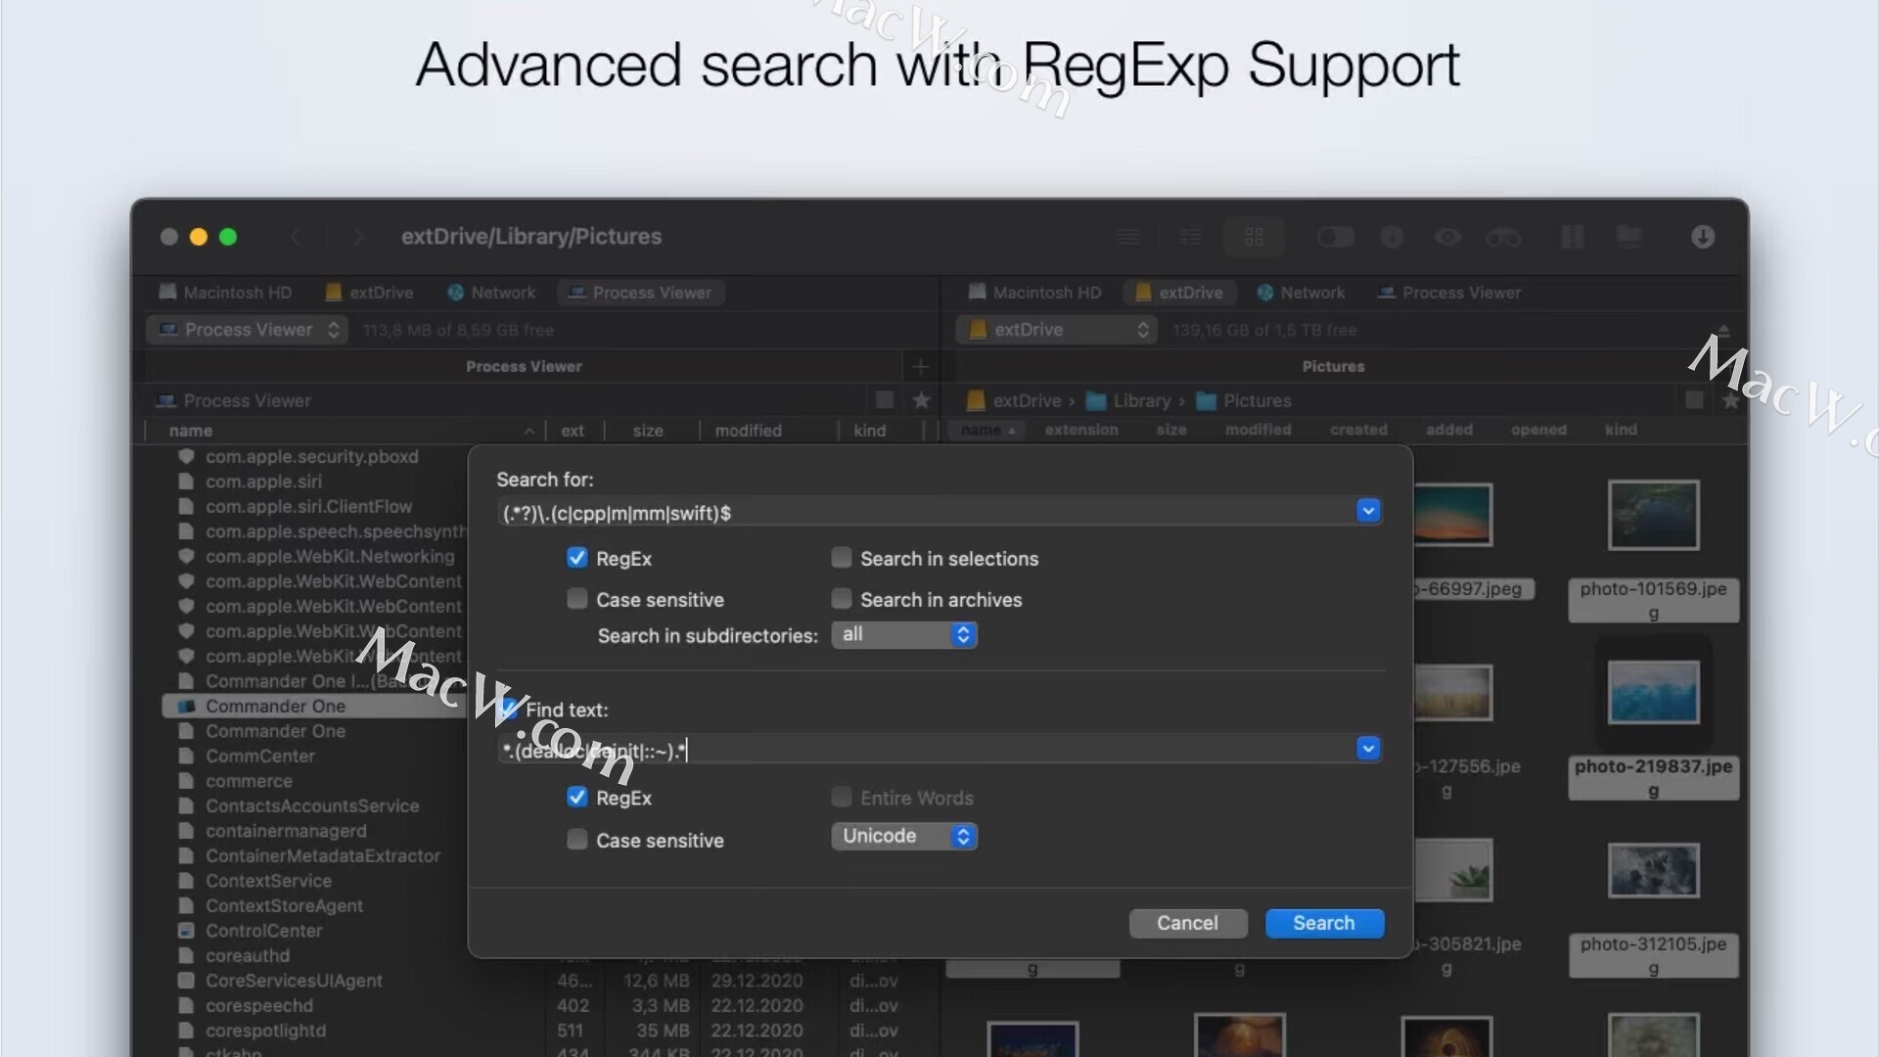This screenshot has width=1879, height=1057.
Task: Enable Search in selections checkbox
Action: [x=842, y=558]
